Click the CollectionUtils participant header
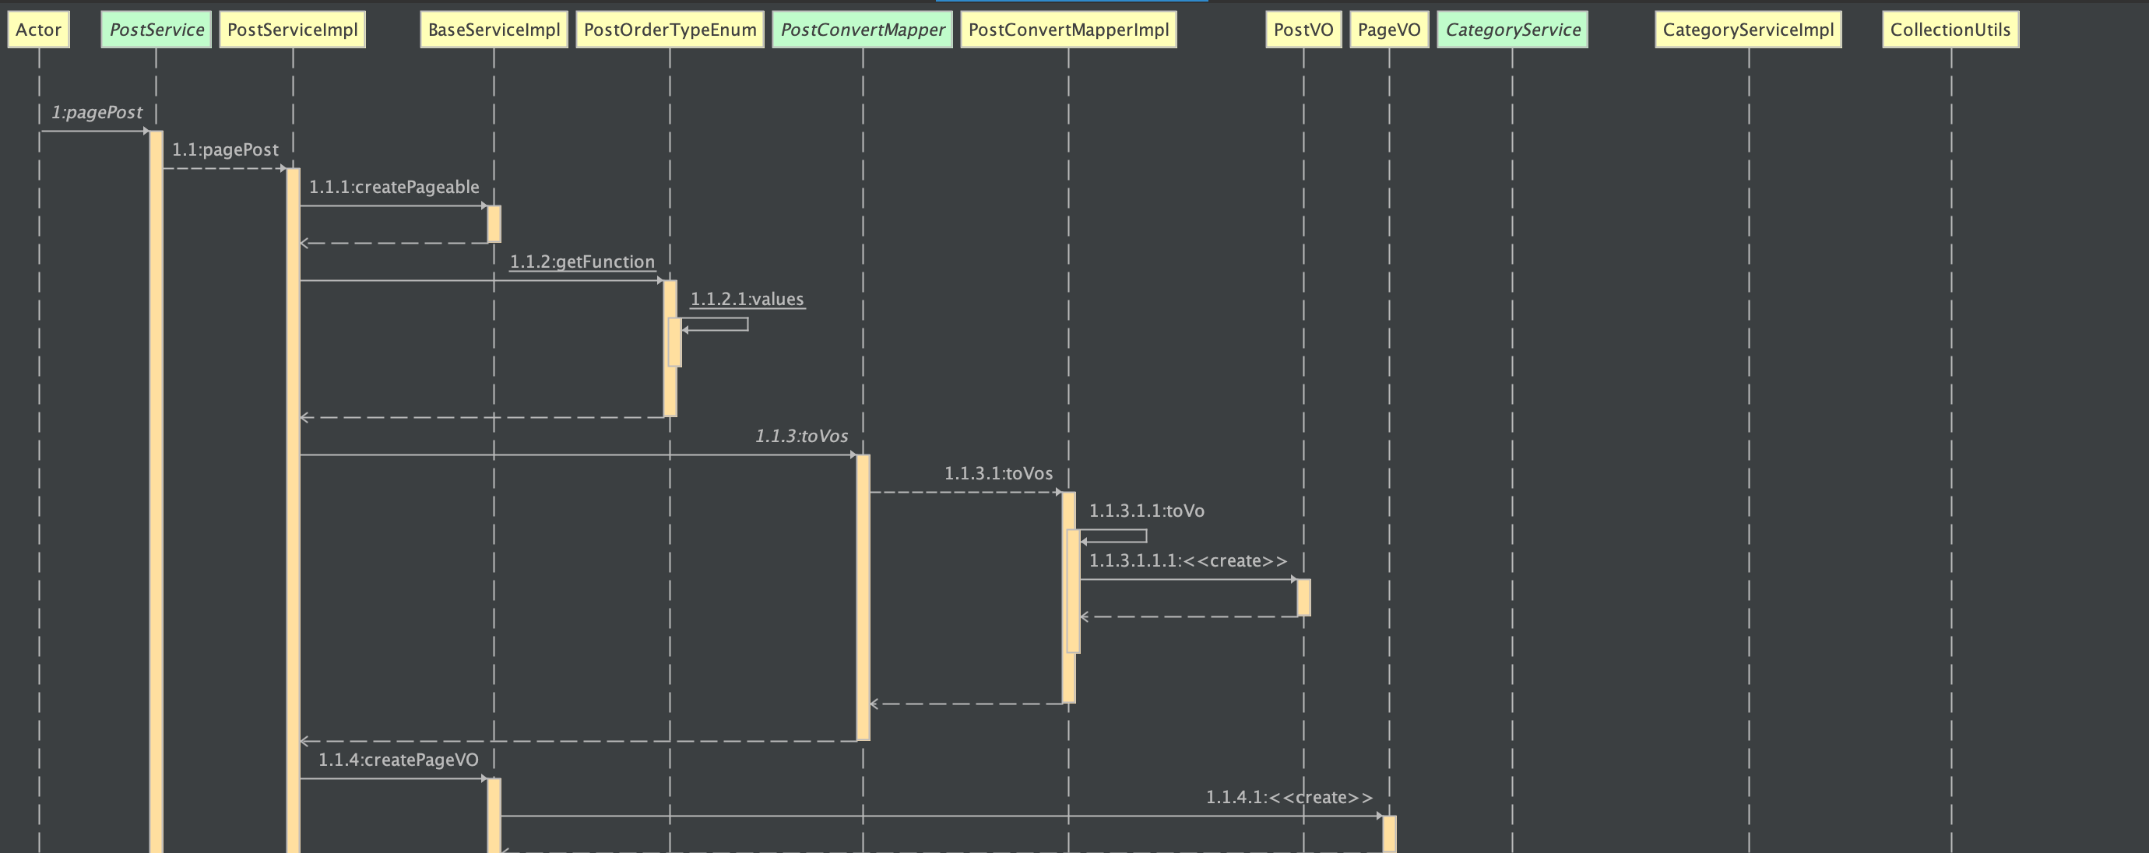Viewport: 2149px width, 853px height. click(1950, 30)
